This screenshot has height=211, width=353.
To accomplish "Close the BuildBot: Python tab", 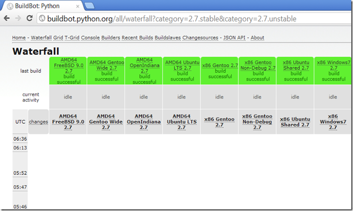I will [x=78, y=6].
